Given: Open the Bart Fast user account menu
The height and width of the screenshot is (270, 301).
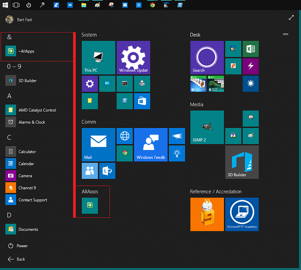Looking at the screenshot, I should (18, 20).
